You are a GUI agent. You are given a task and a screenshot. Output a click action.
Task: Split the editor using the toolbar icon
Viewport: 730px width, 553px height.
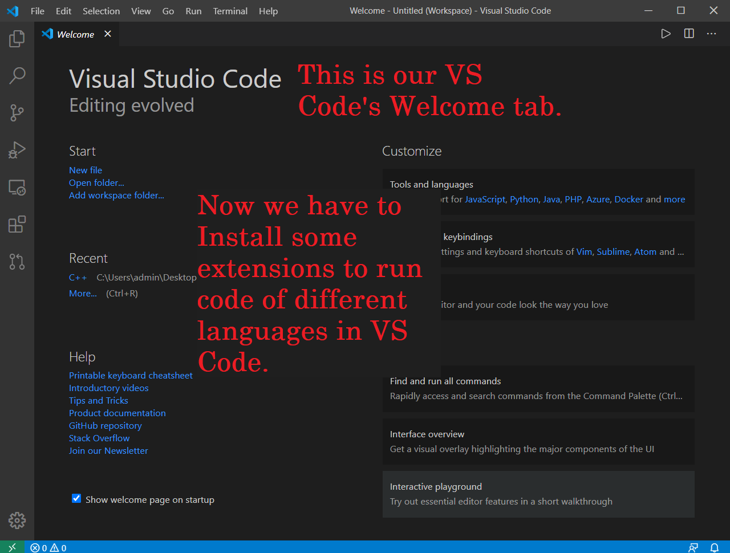[688, 33]
